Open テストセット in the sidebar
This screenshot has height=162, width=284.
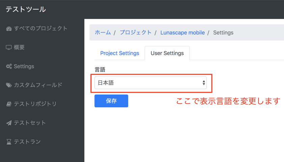click(x=30, y=123)
